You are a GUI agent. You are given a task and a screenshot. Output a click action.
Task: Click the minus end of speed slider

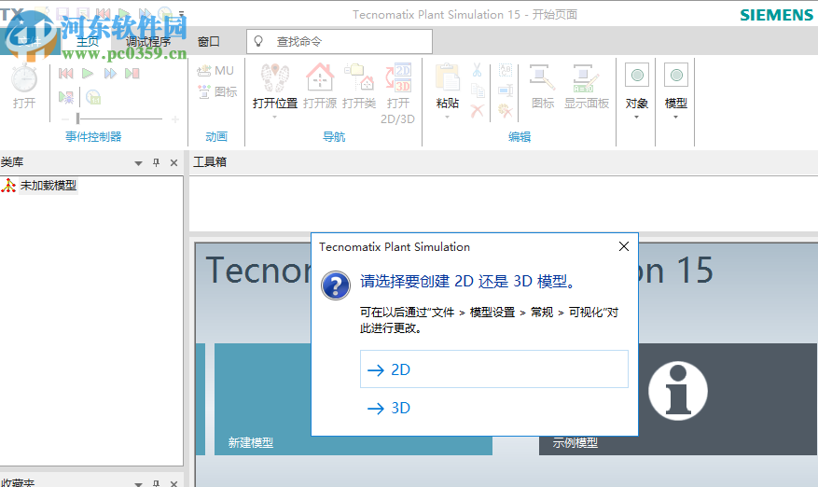pyautogui.click(x=65, y=119)
